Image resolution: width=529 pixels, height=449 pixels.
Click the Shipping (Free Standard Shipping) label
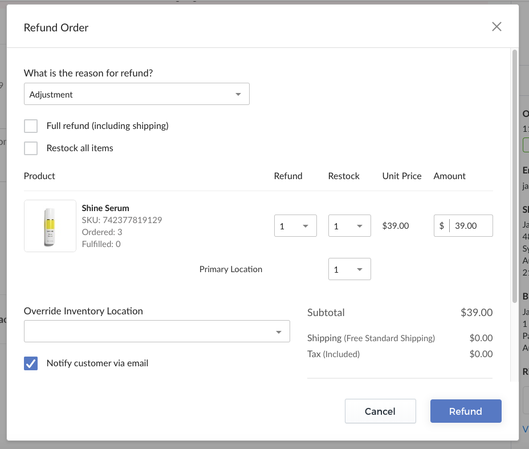(x=371, y=338)
